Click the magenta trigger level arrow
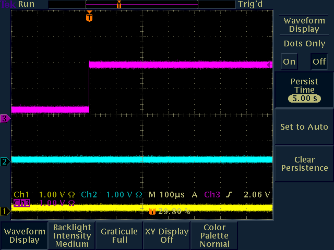Image resolution: width=334 pixels, height=250 pixels. [269, 65]
